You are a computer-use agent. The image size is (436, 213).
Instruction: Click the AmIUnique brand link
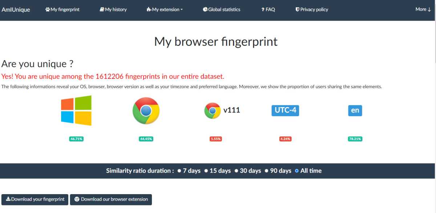[x=16, y=9]
